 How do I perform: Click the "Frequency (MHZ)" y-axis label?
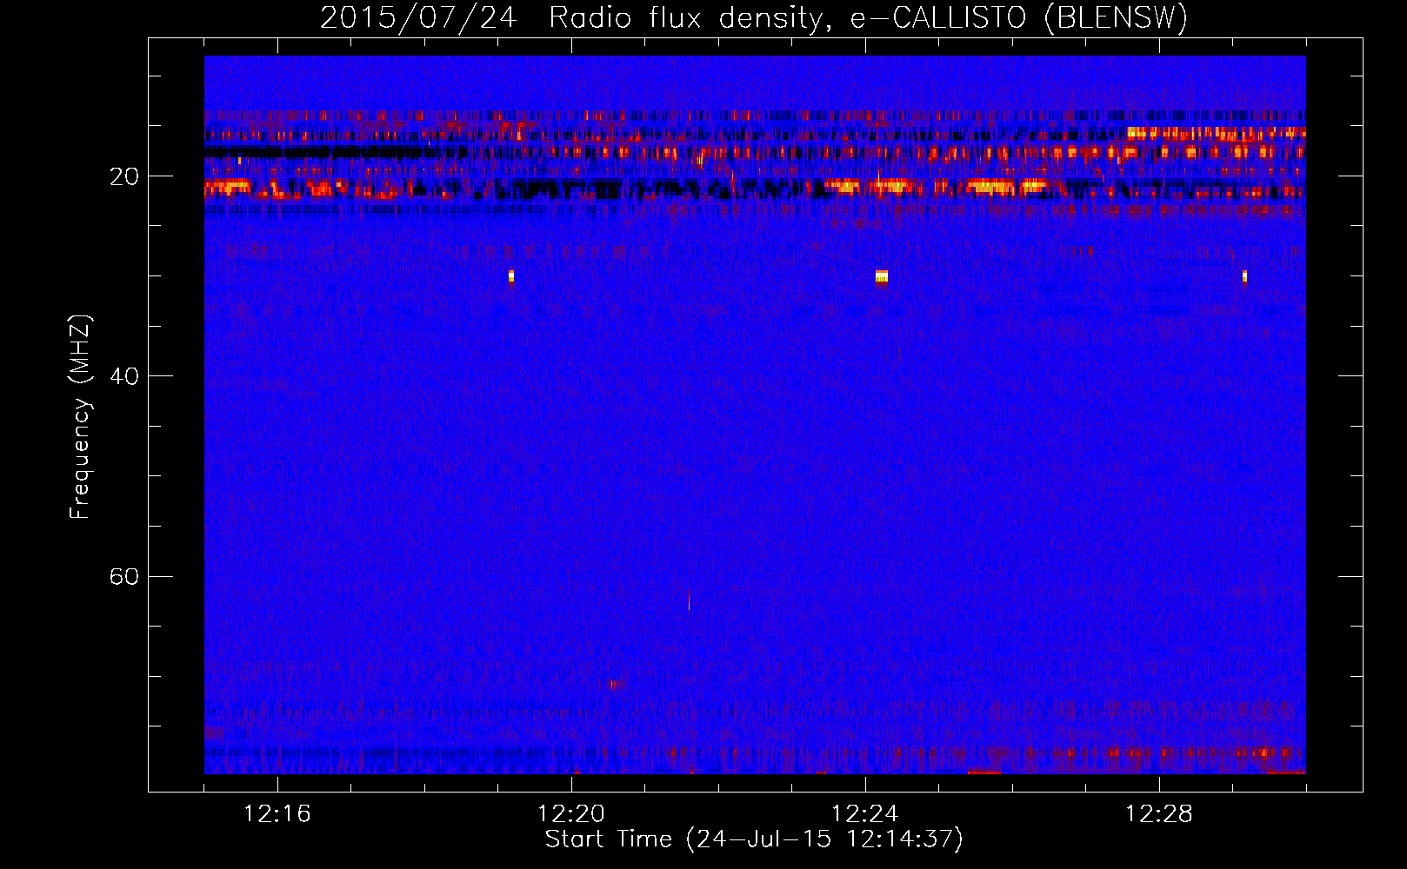point(80,417)
